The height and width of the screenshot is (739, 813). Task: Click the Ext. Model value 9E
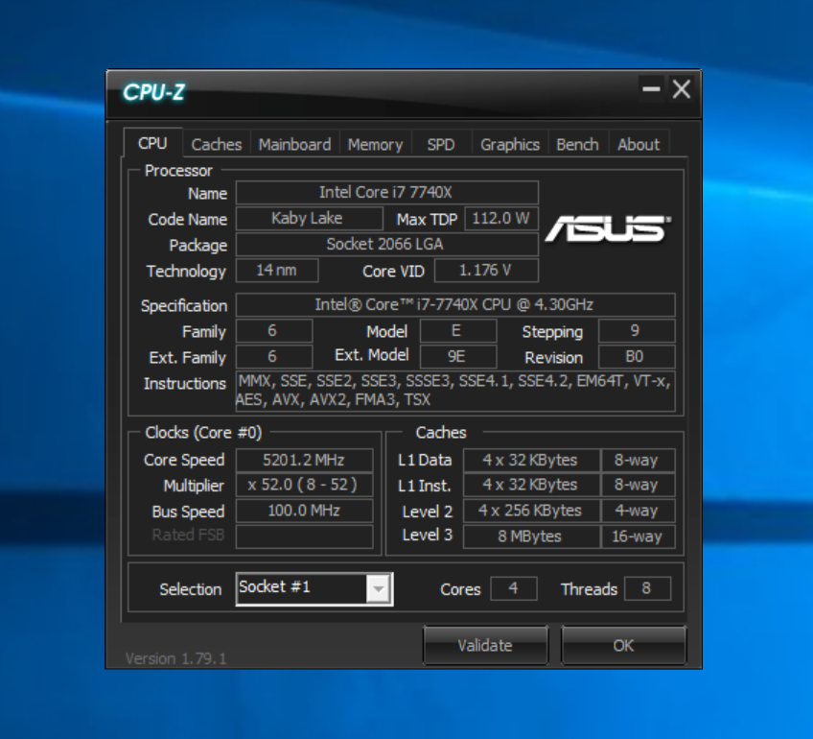tap(458, 357)
